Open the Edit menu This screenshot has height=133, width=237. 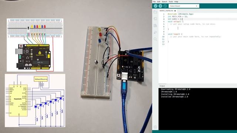click(x=158, y=1)
